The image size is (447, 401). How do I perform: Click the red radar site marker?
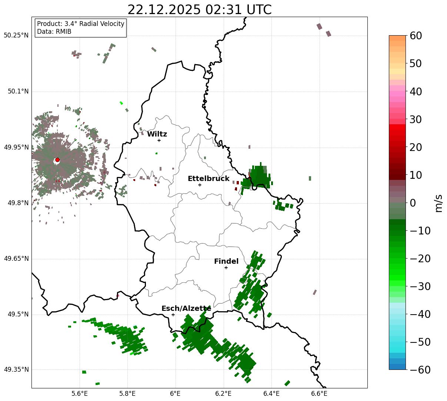click(x=57, y=160)
